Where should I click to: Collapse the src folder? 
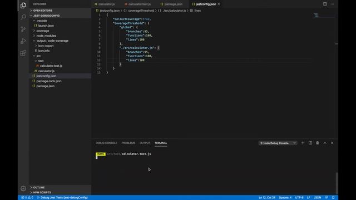coord(60,56)
